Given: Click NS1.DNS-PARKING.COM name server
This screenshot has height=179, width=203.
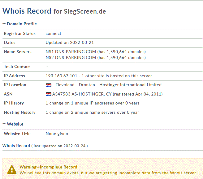Looking at the screenshot, I should click(71, 52).
